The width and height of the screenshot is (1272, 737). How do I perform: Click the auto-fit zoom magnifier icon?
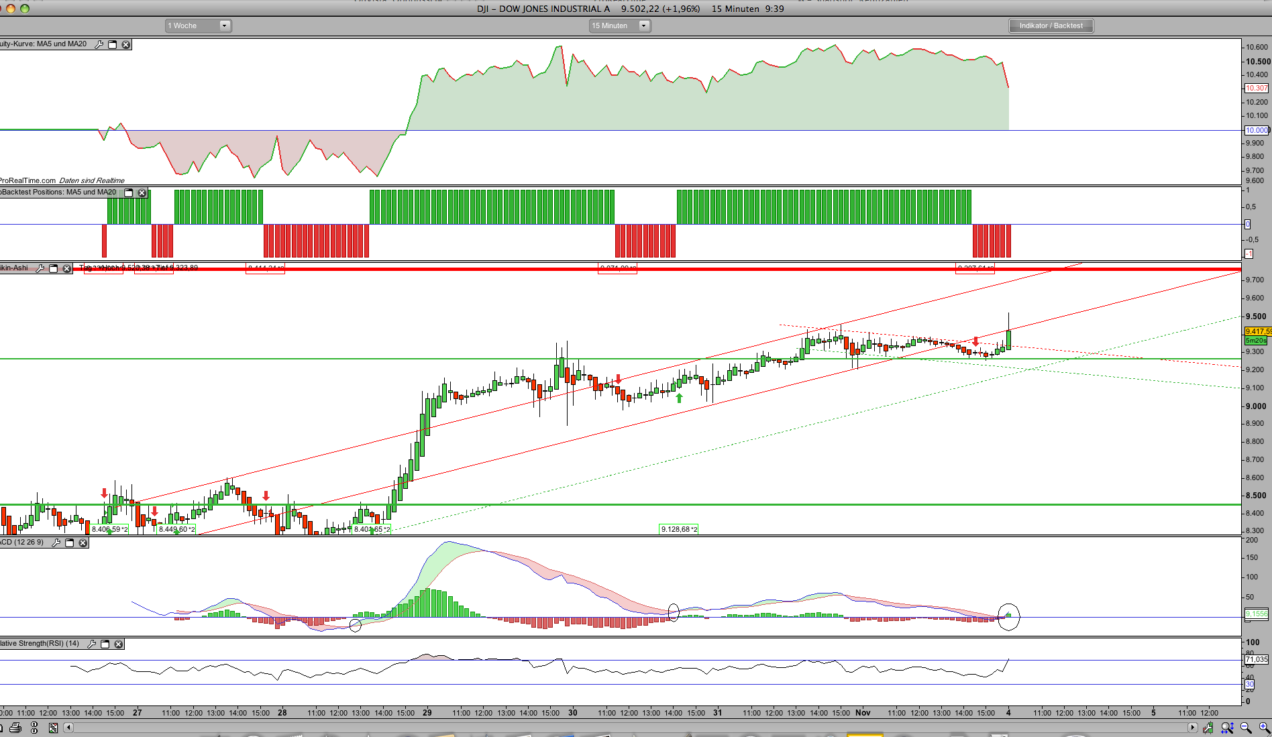1227,728
